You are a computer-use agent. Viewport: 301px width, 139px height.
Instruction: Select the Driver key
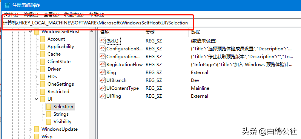coord(54,69)
